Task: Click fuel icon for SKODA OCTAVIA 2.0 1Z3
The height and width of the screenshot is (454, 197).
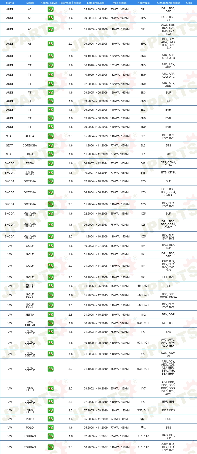Action: click(50, 204)
